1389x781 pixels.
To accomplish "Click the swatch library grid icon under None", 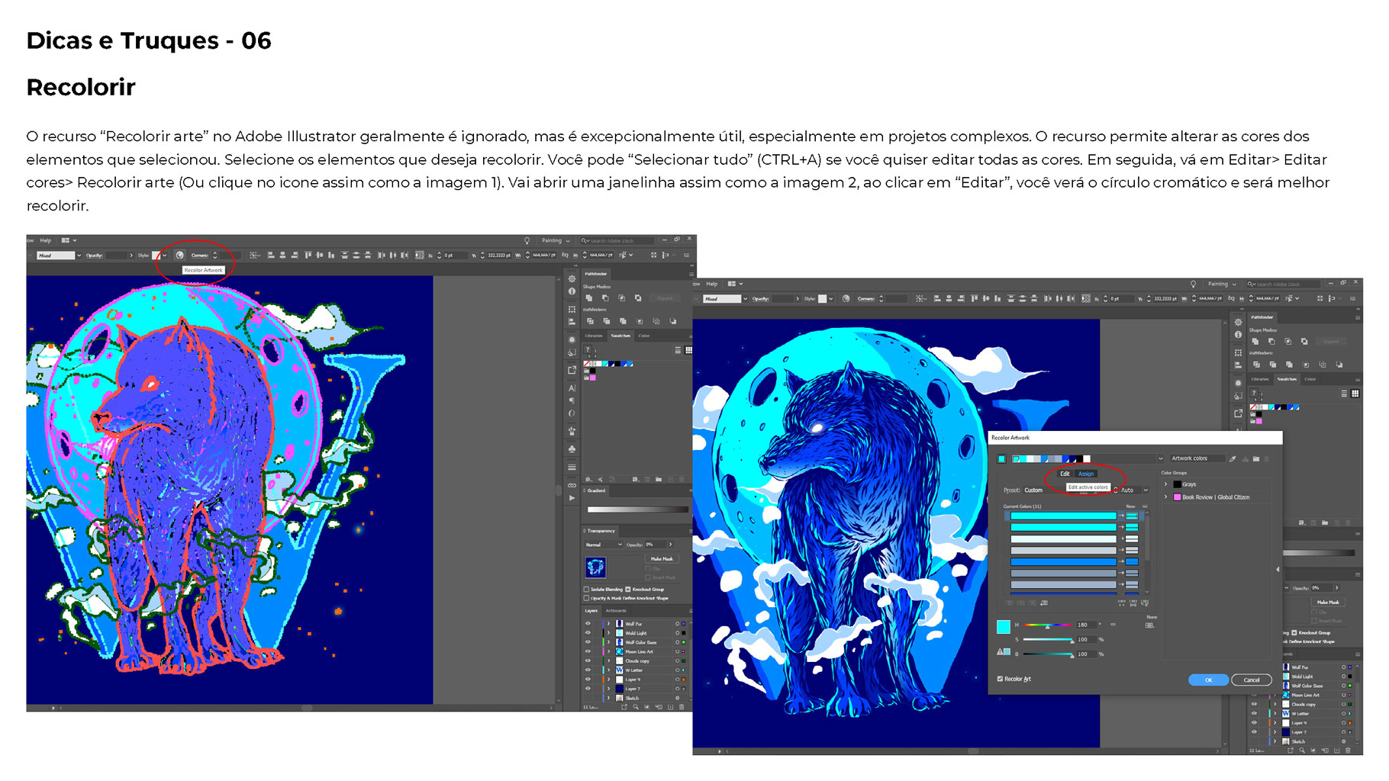I will (x=1150, y=625).
